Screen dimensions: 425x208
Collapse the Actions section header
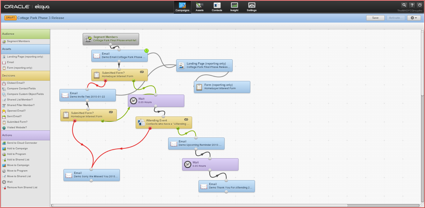pos(25,135)
